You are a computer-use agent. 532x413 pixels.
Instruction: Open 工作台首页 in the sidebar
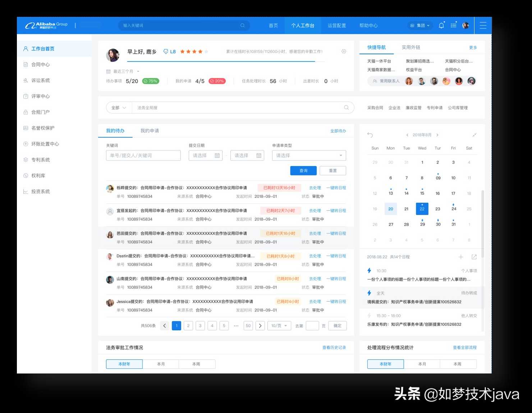pos(54,49)
